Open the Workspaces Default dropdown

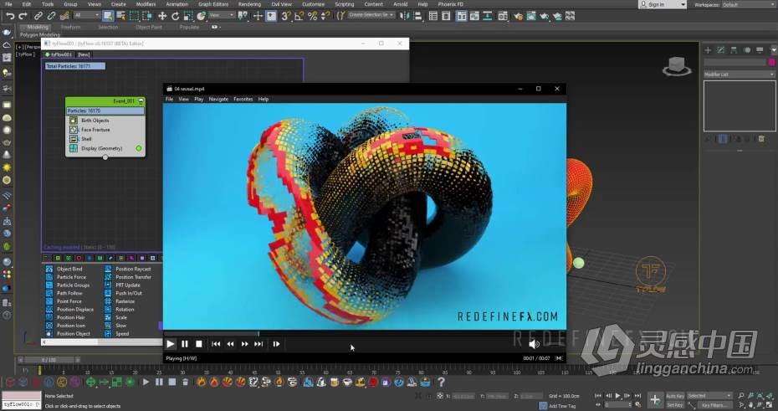(748, 4)
